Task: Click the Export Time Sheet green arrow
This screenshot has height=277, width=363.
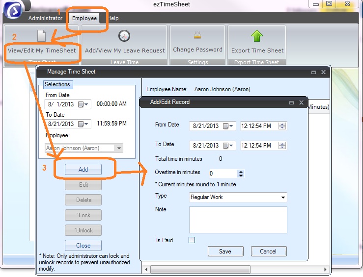Action: (257, 36)
